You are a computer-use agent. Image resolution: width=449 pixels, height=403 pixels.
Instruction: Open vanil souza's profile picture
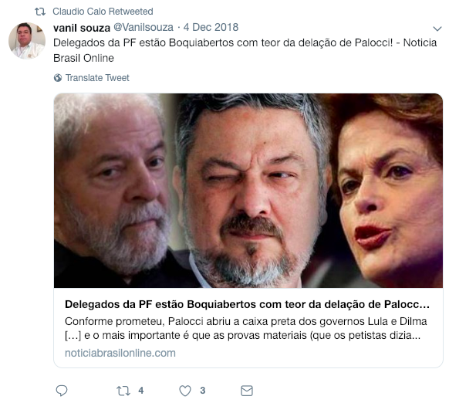coord(27,41)
